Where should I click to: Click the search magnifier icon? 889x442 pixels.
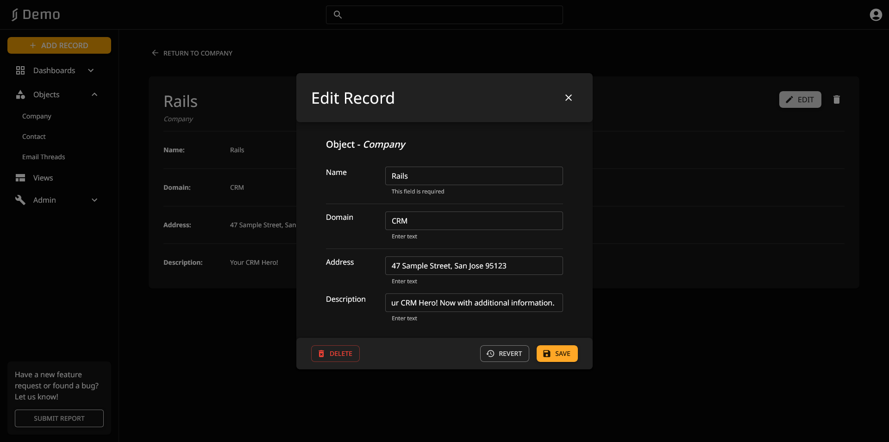338,15
